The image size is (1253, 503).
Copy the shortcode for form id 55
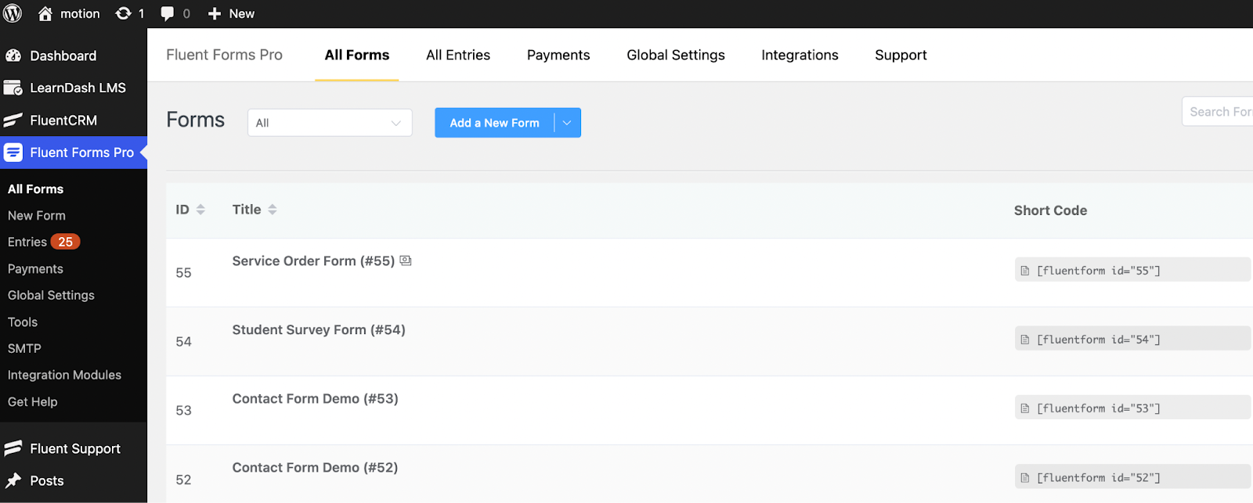[1132, 270]
